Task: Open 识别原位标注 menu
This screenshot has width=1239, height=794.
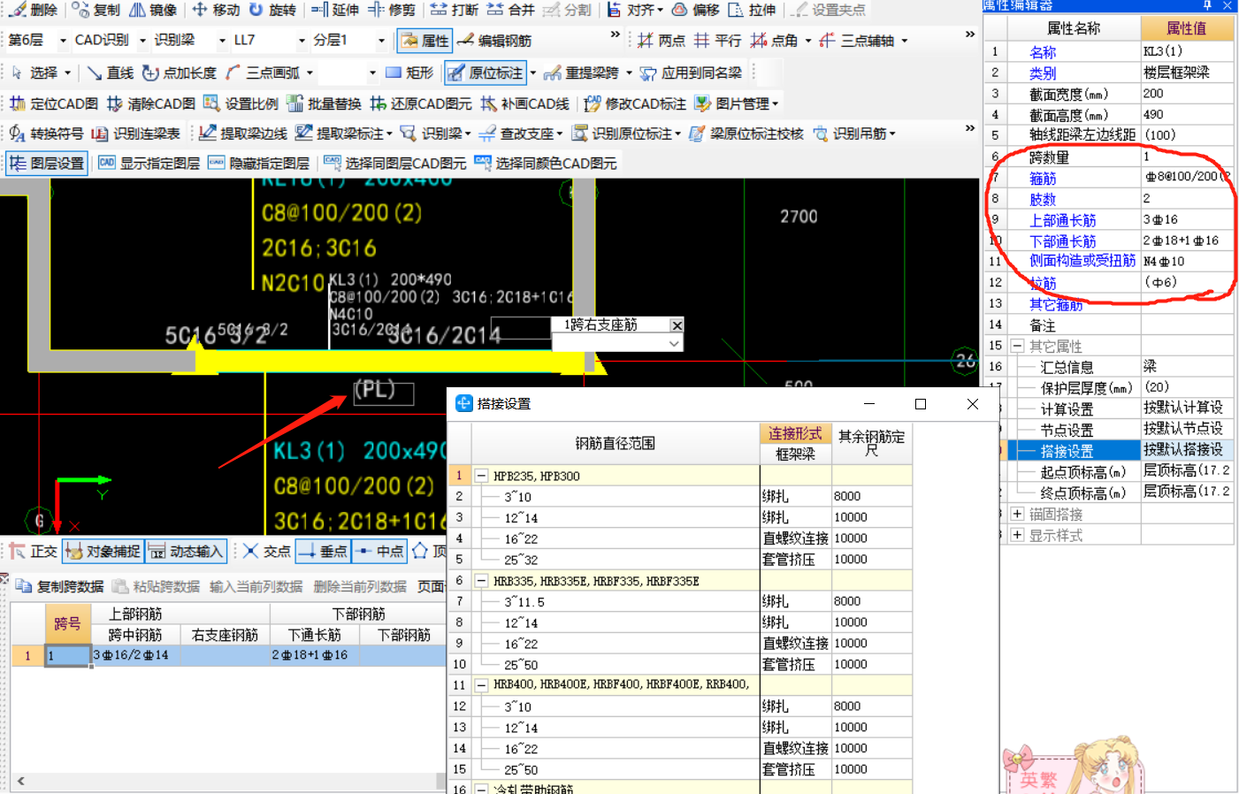Action: [x=627, y=134]
